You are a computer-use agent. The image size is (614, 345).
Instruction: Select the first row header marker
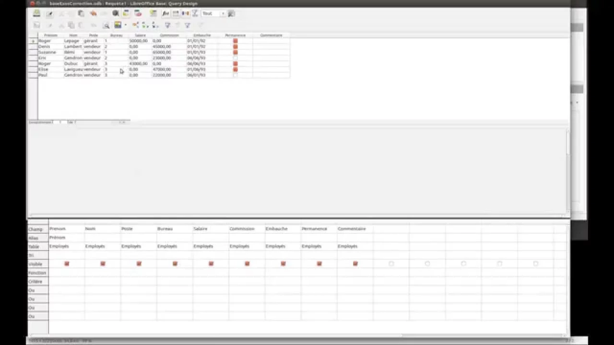(33, 41)
